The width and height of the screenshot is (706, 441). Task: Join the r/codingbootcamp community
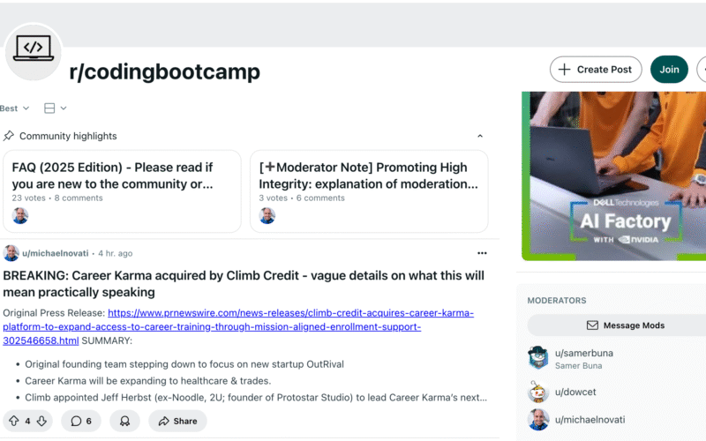(x=669, y=70)
